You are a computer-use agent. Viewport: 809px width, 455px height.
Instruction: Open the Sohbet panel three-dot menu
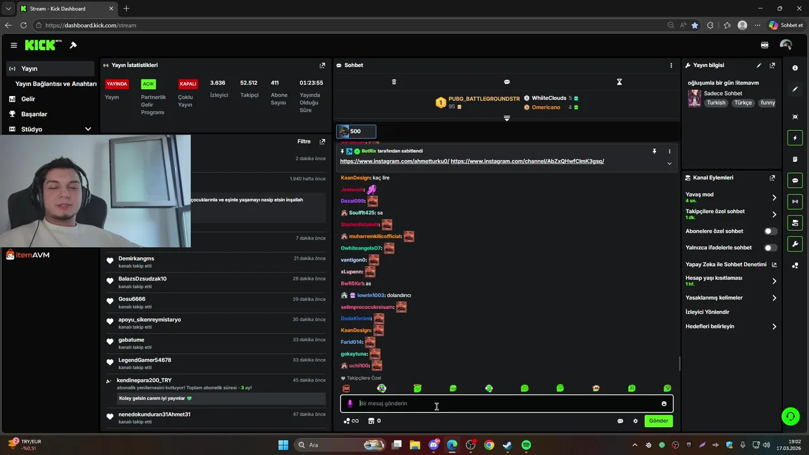671,65
